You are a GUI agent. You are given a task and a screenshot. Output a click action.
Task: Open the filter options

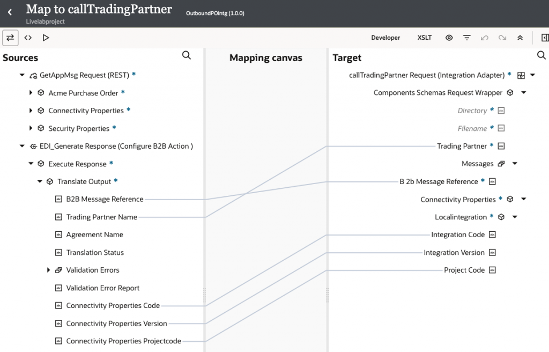click(467, 38)
